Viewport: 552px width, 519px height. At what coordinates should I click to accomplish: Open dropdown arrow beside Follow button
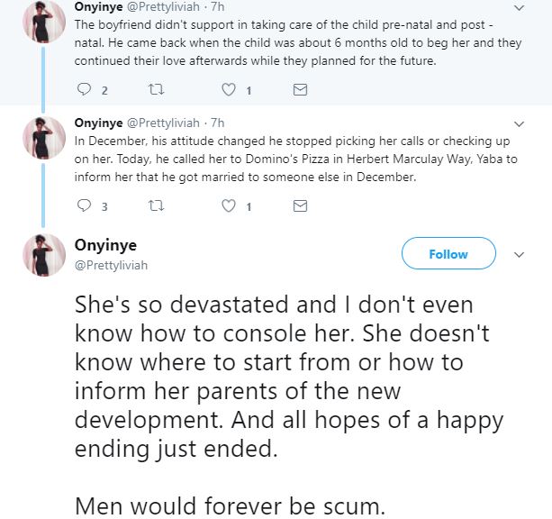tap(519, 255)
